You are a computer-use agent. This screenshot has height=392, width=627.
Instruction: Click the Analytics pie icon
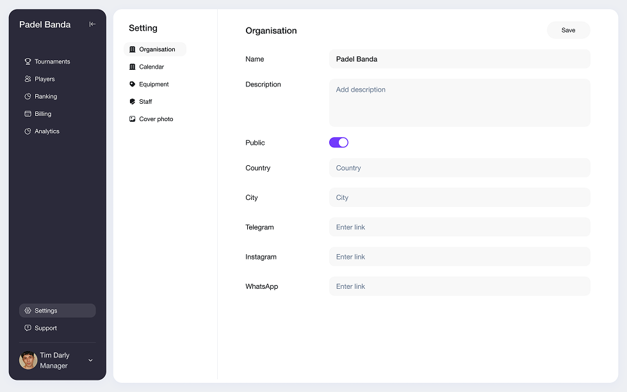tap(28, 131)
